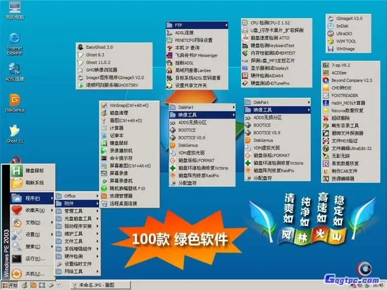Open the 驱动程序安装 menu folder
Screen dimensions: 387x290
(77, 226)
